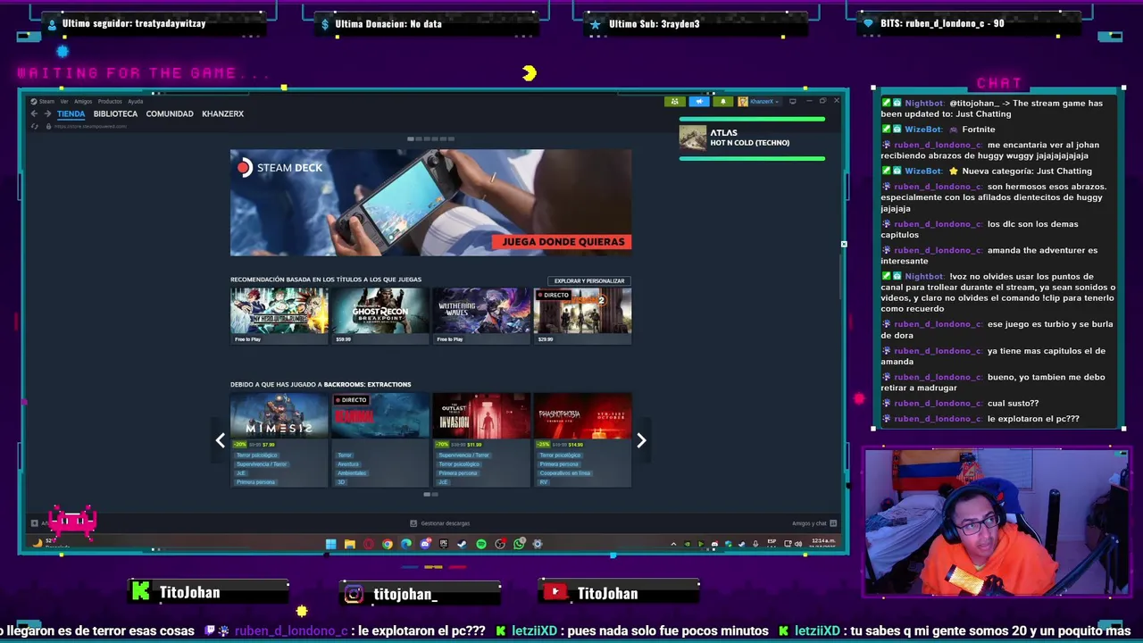The image size is (1143, 643).
Task: Open Windows Start button
Action: (330, 544)
